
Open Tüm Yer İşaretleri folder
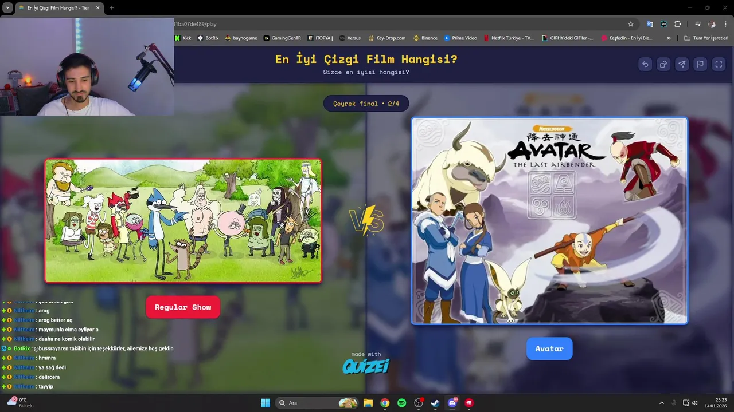pos(706,38)
